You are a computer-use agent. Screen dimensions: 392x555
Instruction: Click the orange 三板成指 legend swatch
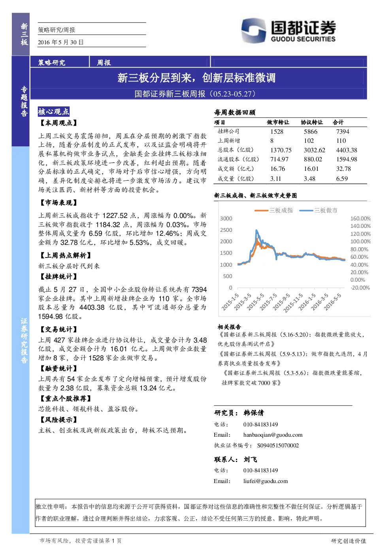[261, 210]
